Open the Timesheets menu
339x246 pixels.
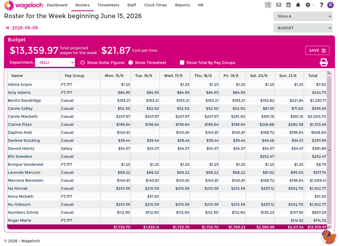[108, 5]
